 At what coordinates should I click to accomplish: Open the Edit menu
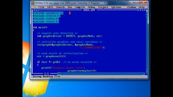click(x=50, y=7)
